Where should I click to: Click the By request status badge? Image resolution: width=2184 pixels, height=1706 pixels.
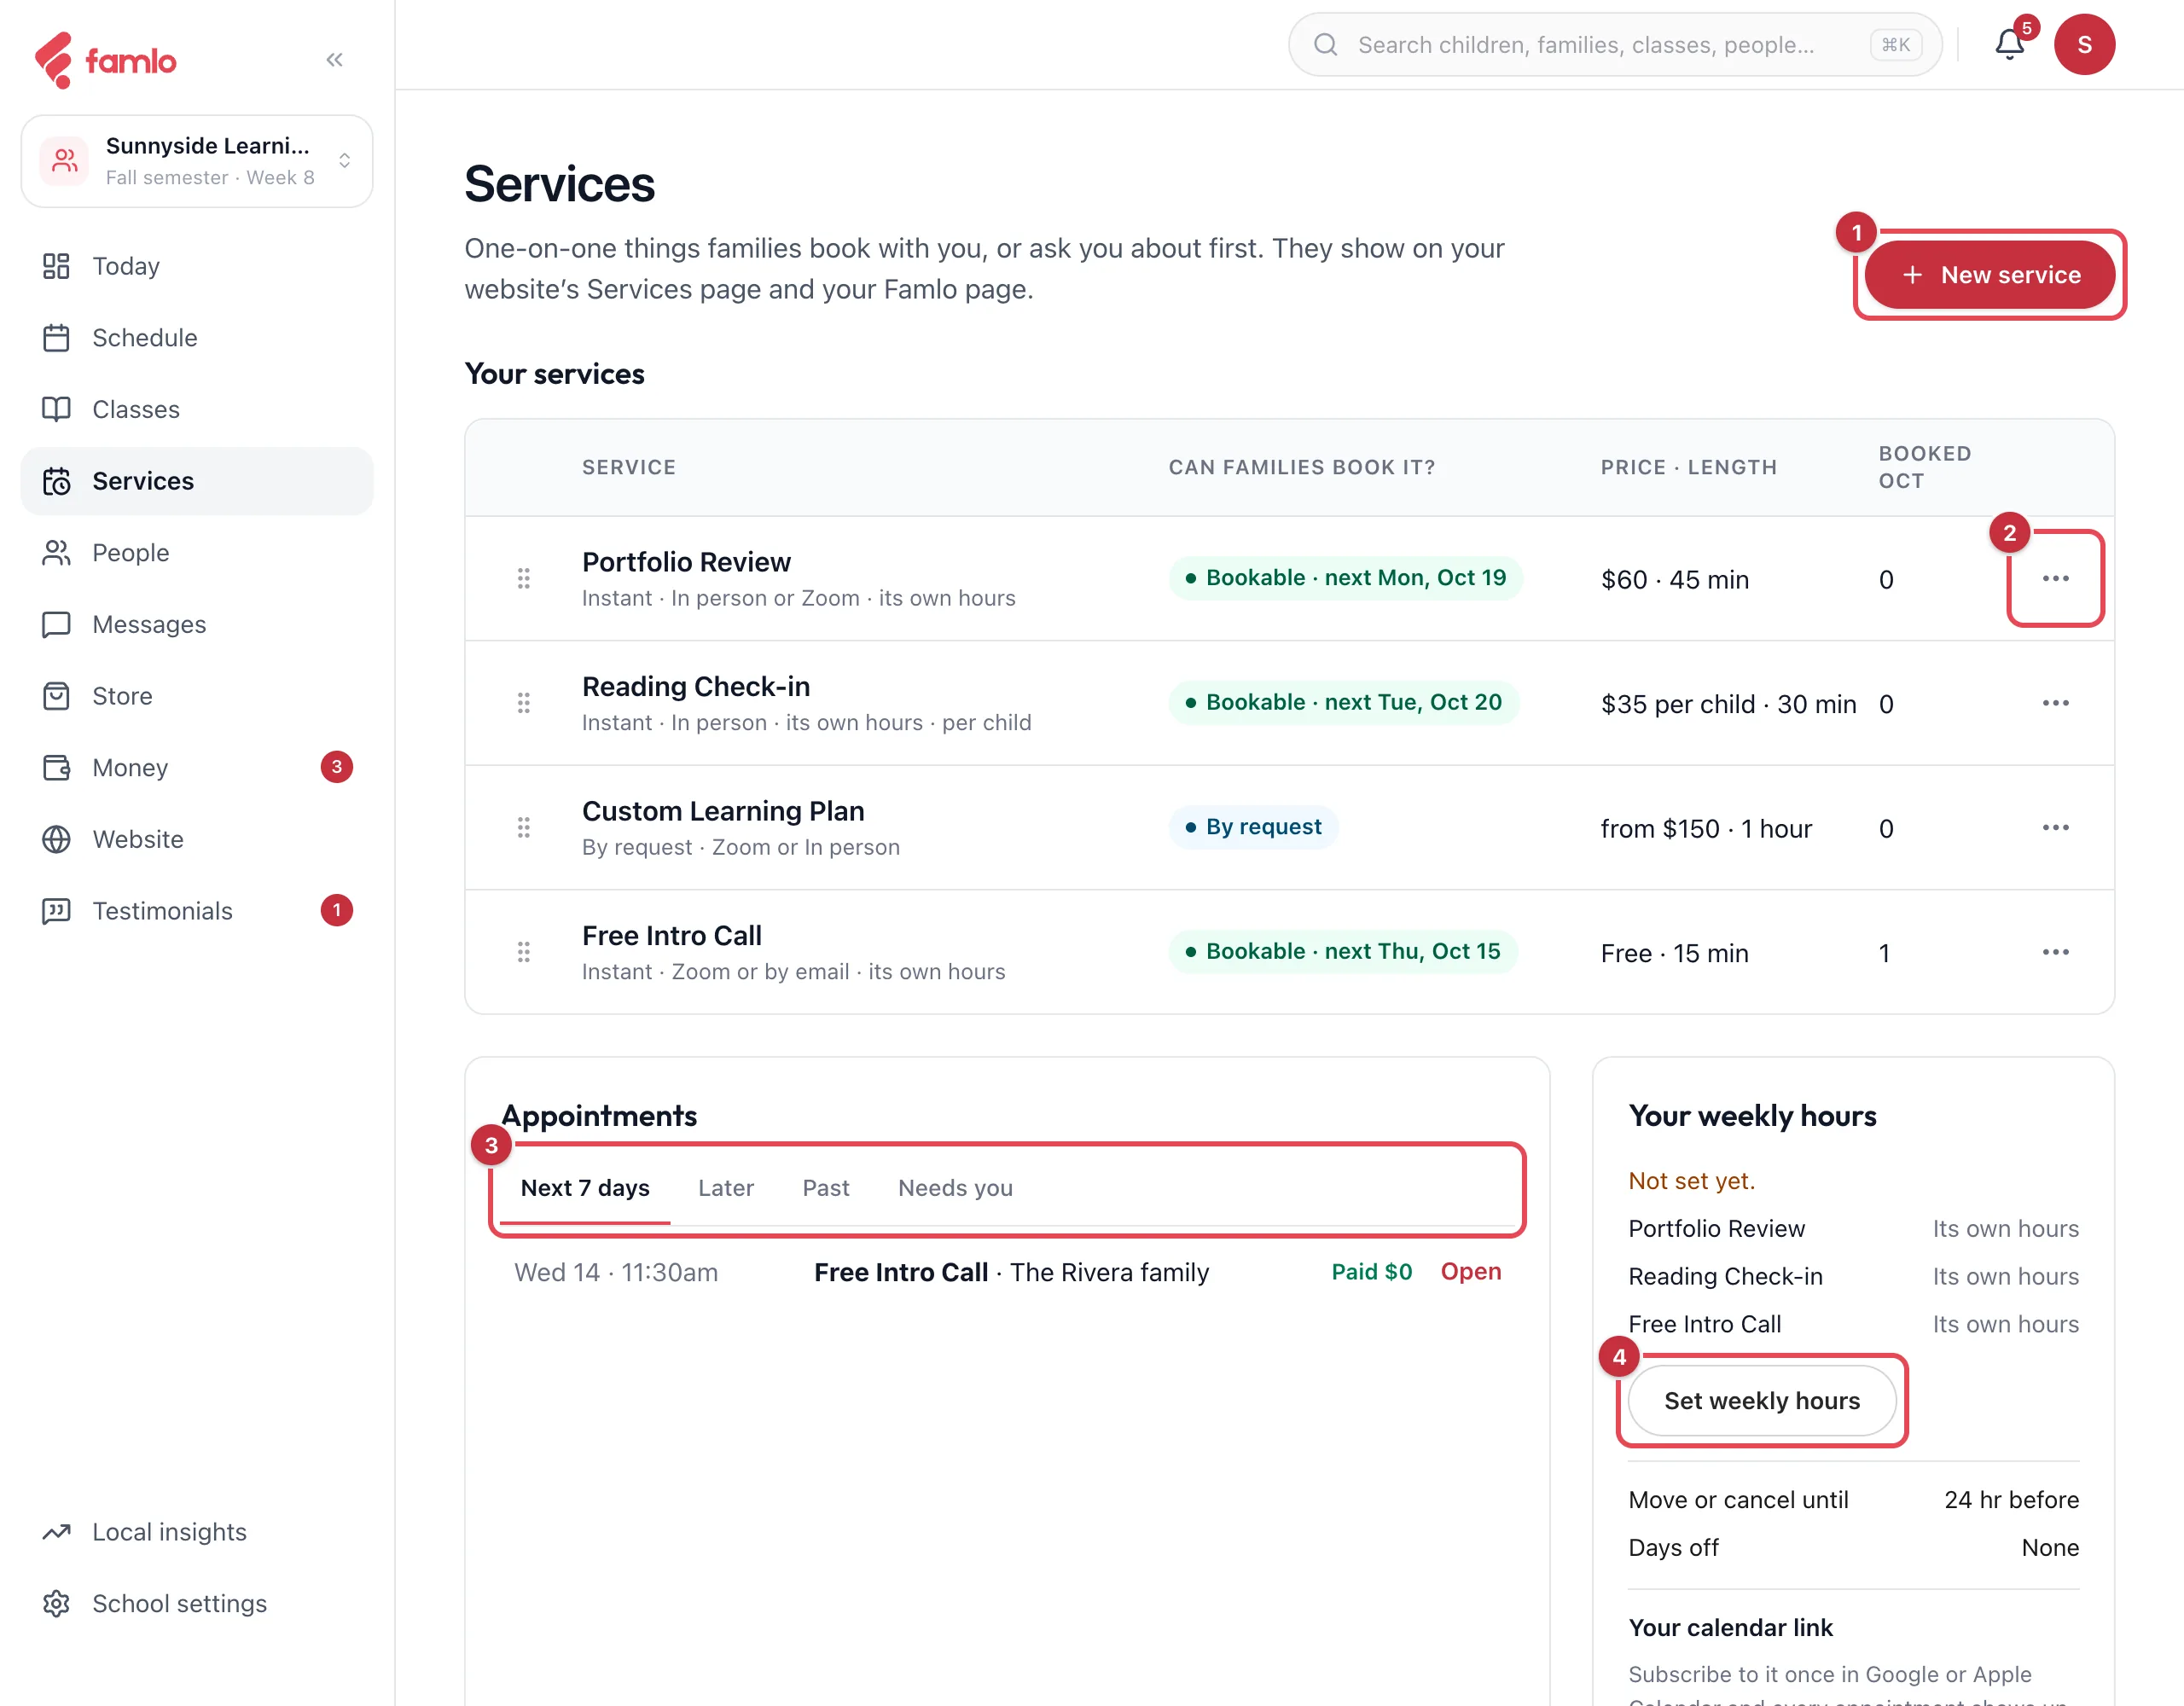point(1253,827)
